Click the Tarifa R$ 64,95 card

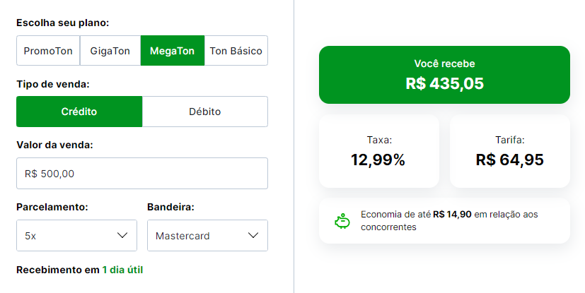(x=510, y=151)
